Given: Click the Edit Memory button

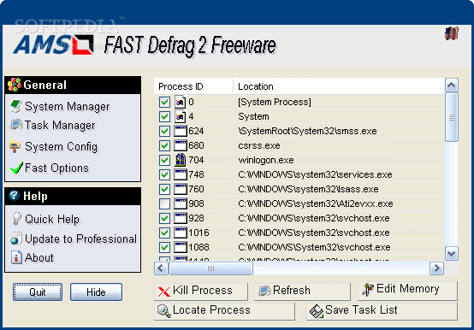Looking at the screenshot, I should click(407, 290).
